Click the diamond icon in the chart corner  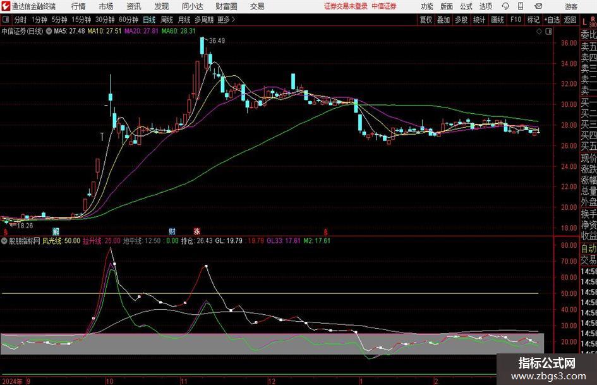(x=539, y=31)
